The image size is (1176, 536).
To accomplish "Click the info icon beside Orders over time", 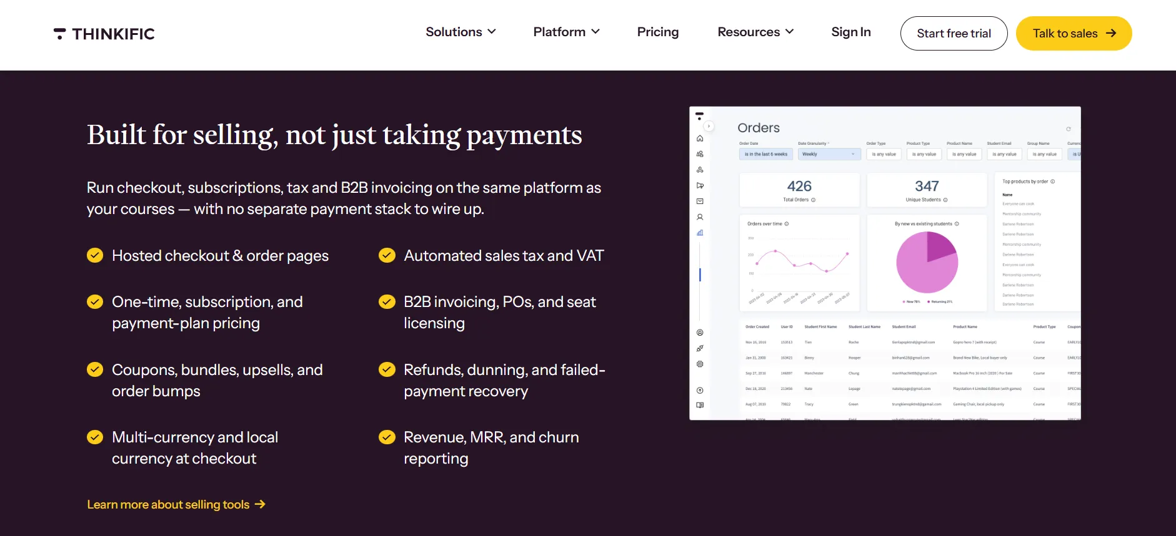I will (787, 224).
